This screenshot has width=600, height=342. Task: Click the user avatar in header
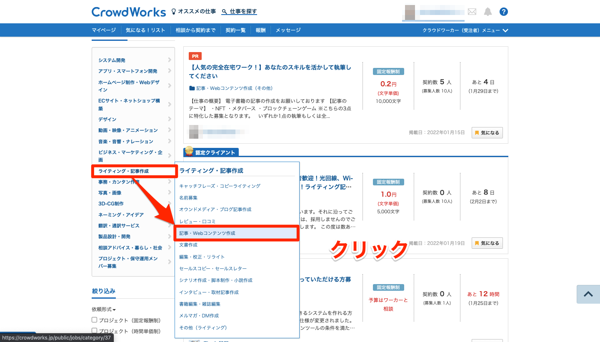pos(410,12)
